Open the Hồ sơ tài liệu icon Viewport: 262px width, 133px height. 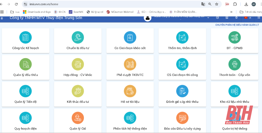(x=130, y=91)
